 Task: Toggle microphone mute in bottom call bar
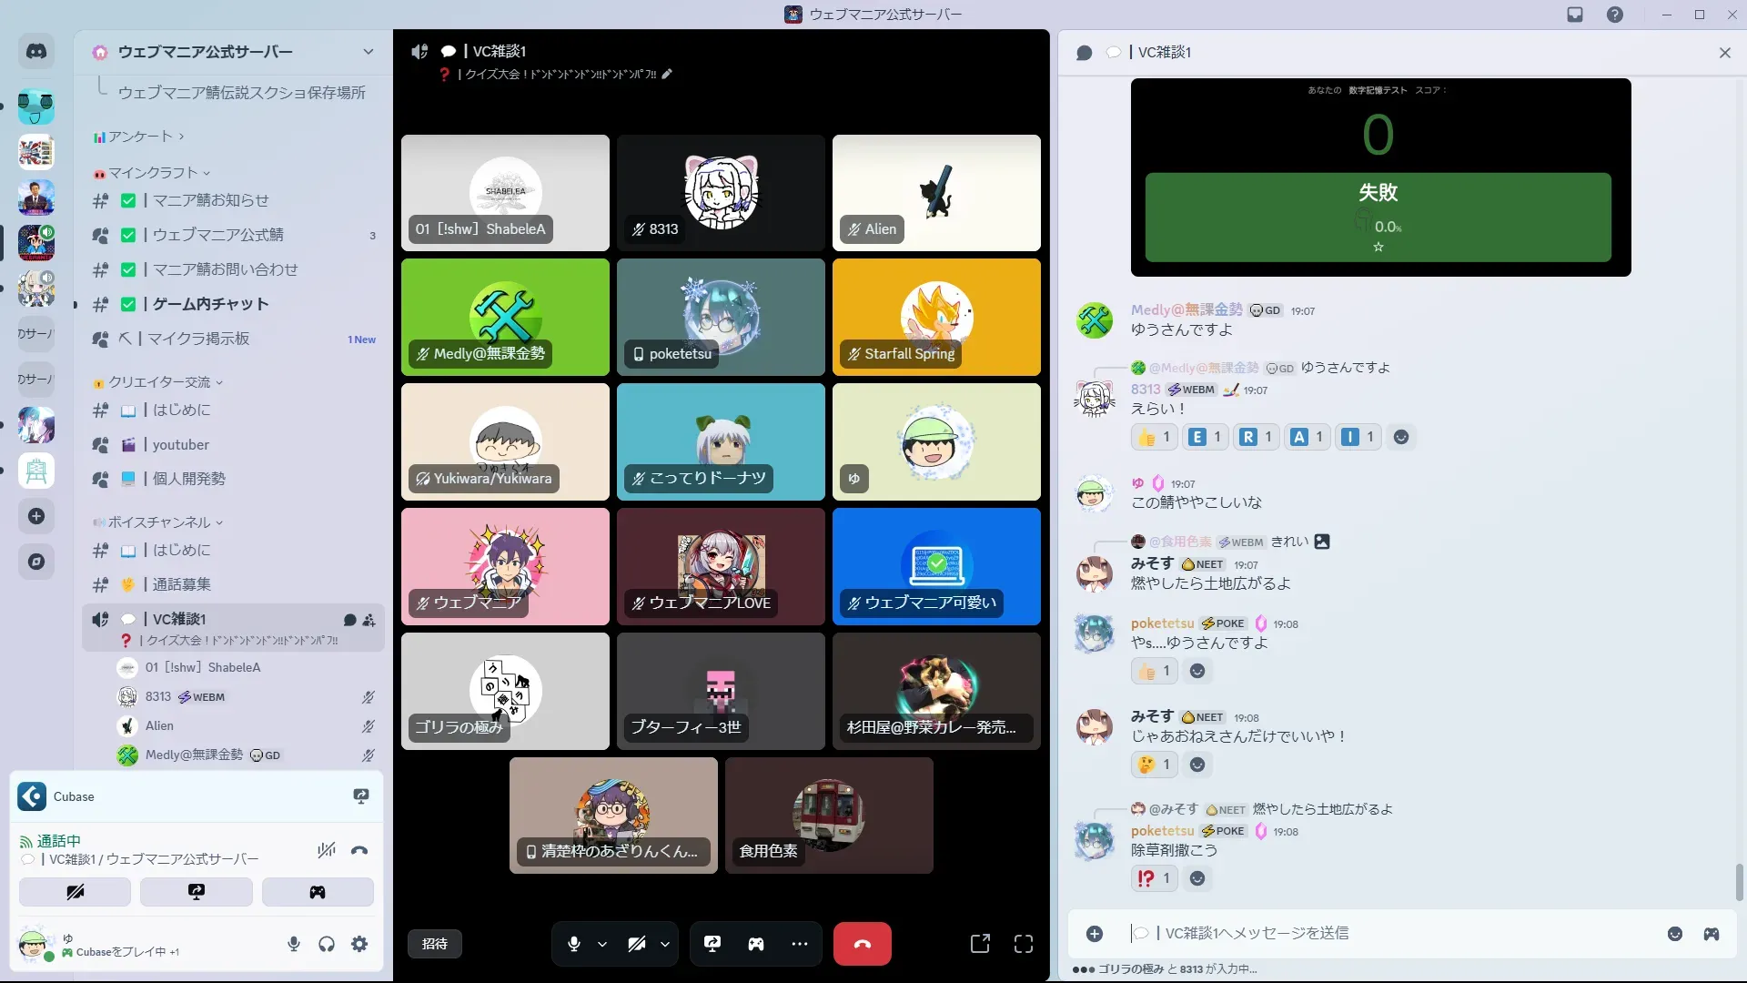574,944
